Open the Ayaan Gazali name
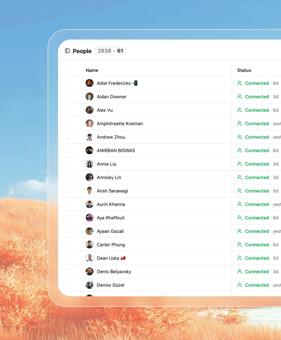Viewport: 281px width, 340px height. coord(110,231)
